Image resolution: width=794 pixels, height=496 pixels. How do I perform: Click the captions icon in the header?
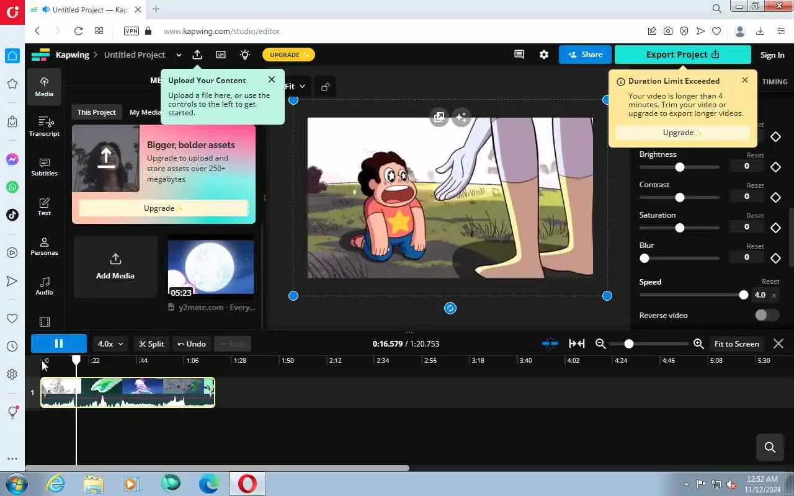pyautogui.click(x=221, y=55)
